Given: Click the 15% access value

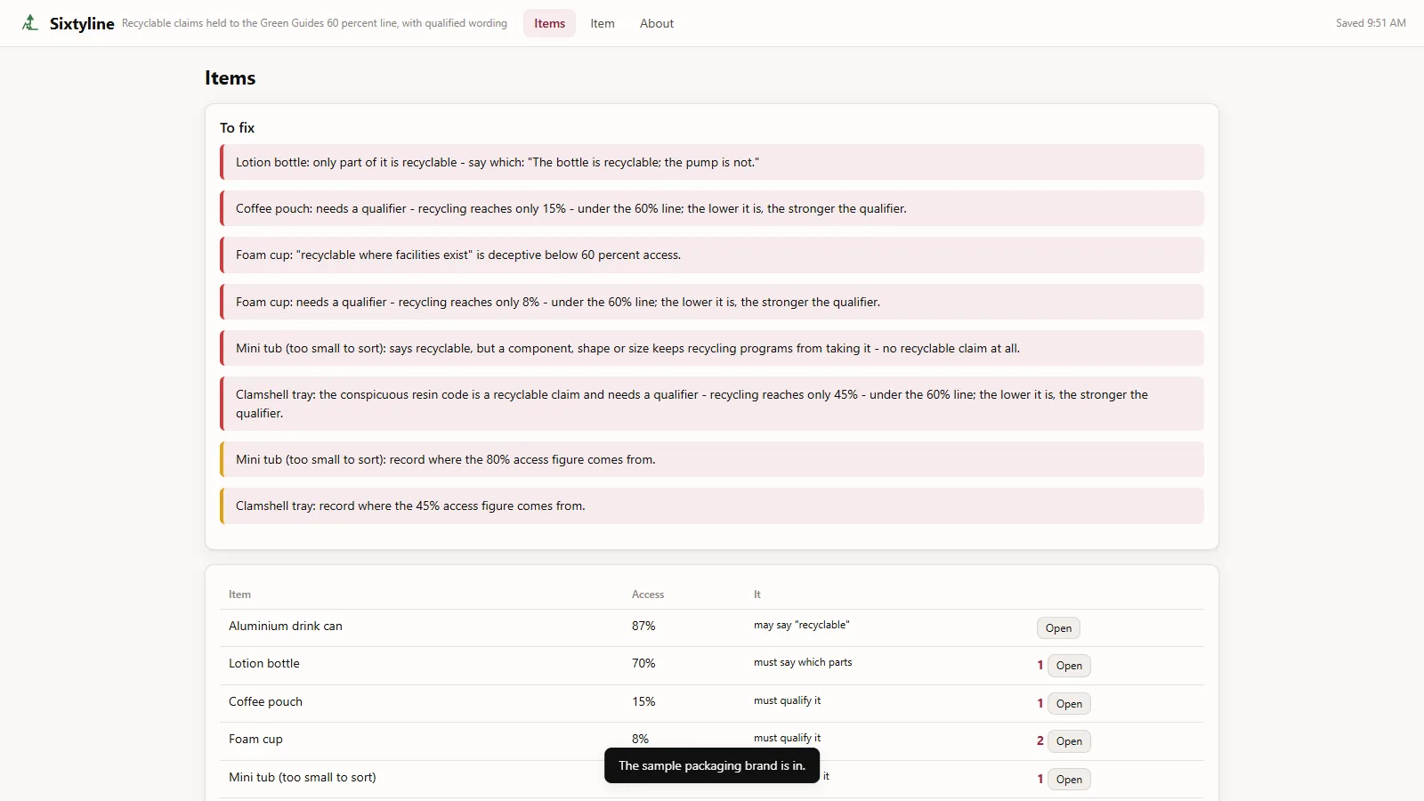Looking at the screenshot, I should click(x=643, y=702).
